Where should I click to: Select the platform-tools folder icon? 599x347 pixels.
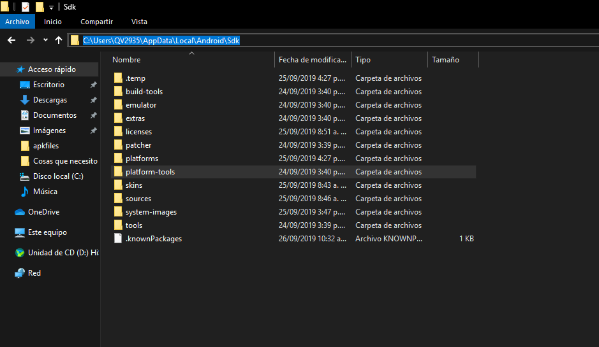118,172
